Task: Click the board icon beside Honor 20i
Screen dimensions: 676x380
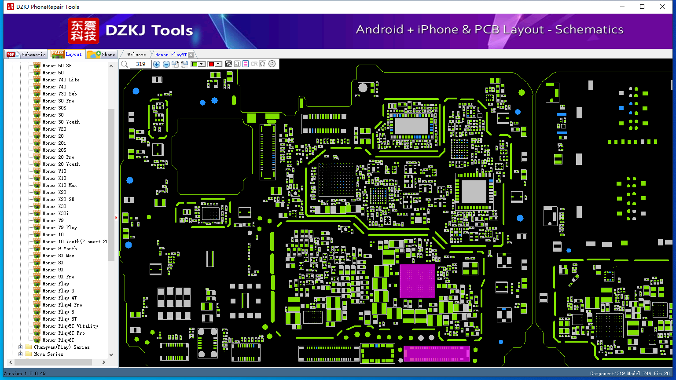Action: pyautogui.click(x=37, y=143)
